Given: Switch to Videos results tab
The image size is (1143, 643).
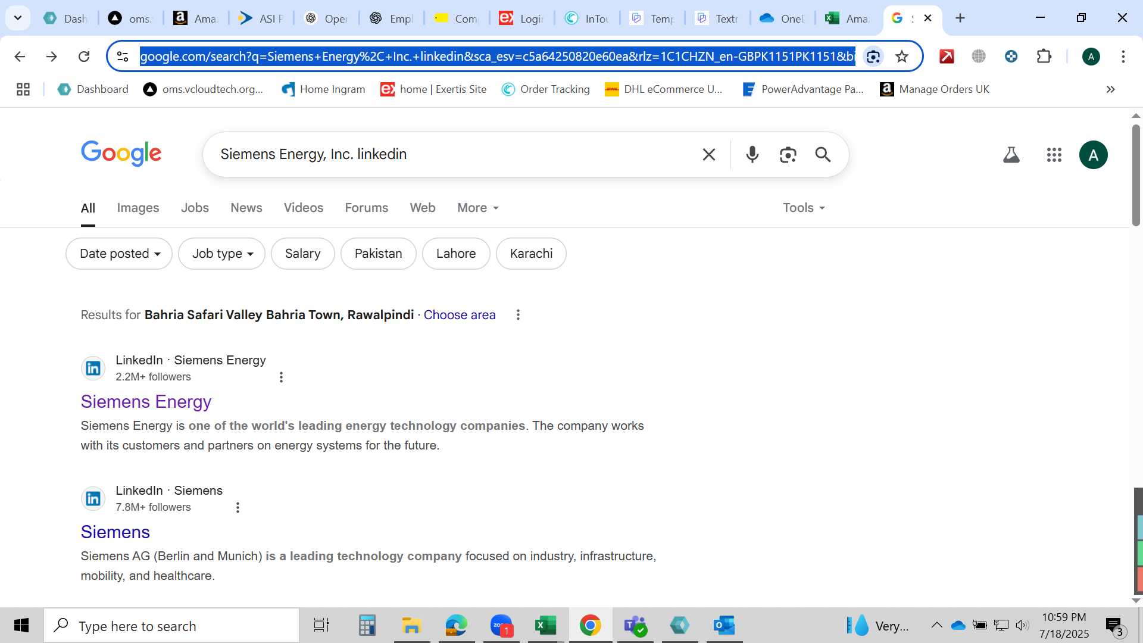Looking at the screenshot, I should point(304,208).
